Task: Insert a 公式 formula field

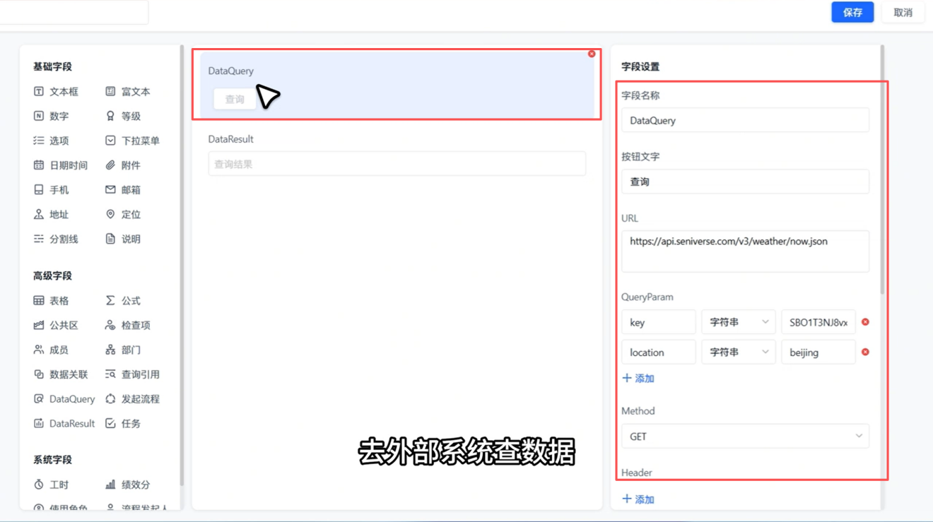Action: coord(123,301)
